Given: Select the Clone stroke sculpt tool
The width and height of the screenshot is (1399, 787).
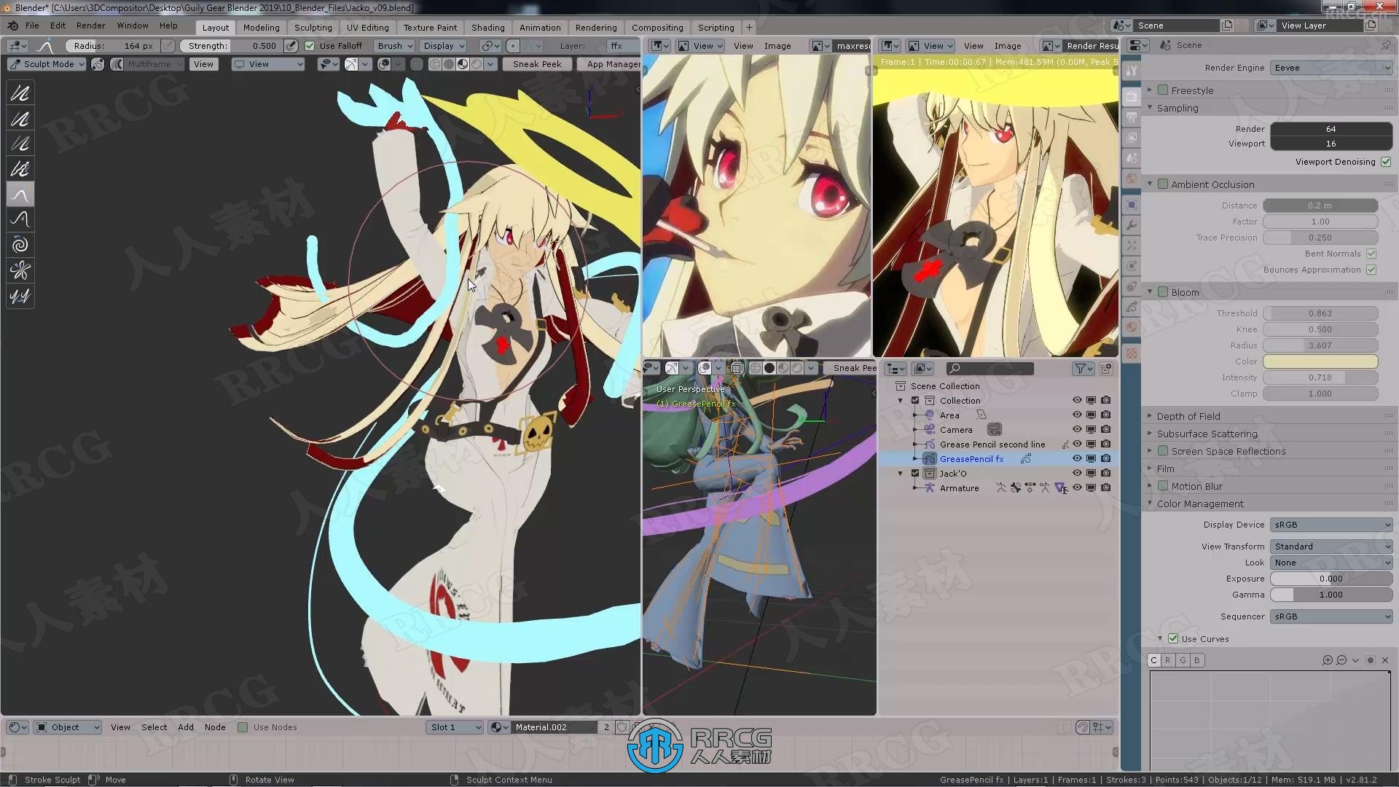Looking at the screenshot, I should click(x=20, y=296).
